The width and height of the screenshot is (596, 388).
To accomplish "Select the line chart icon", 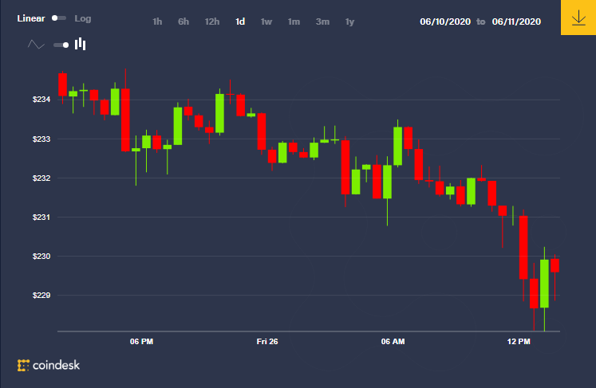I will tap(36, 45).
